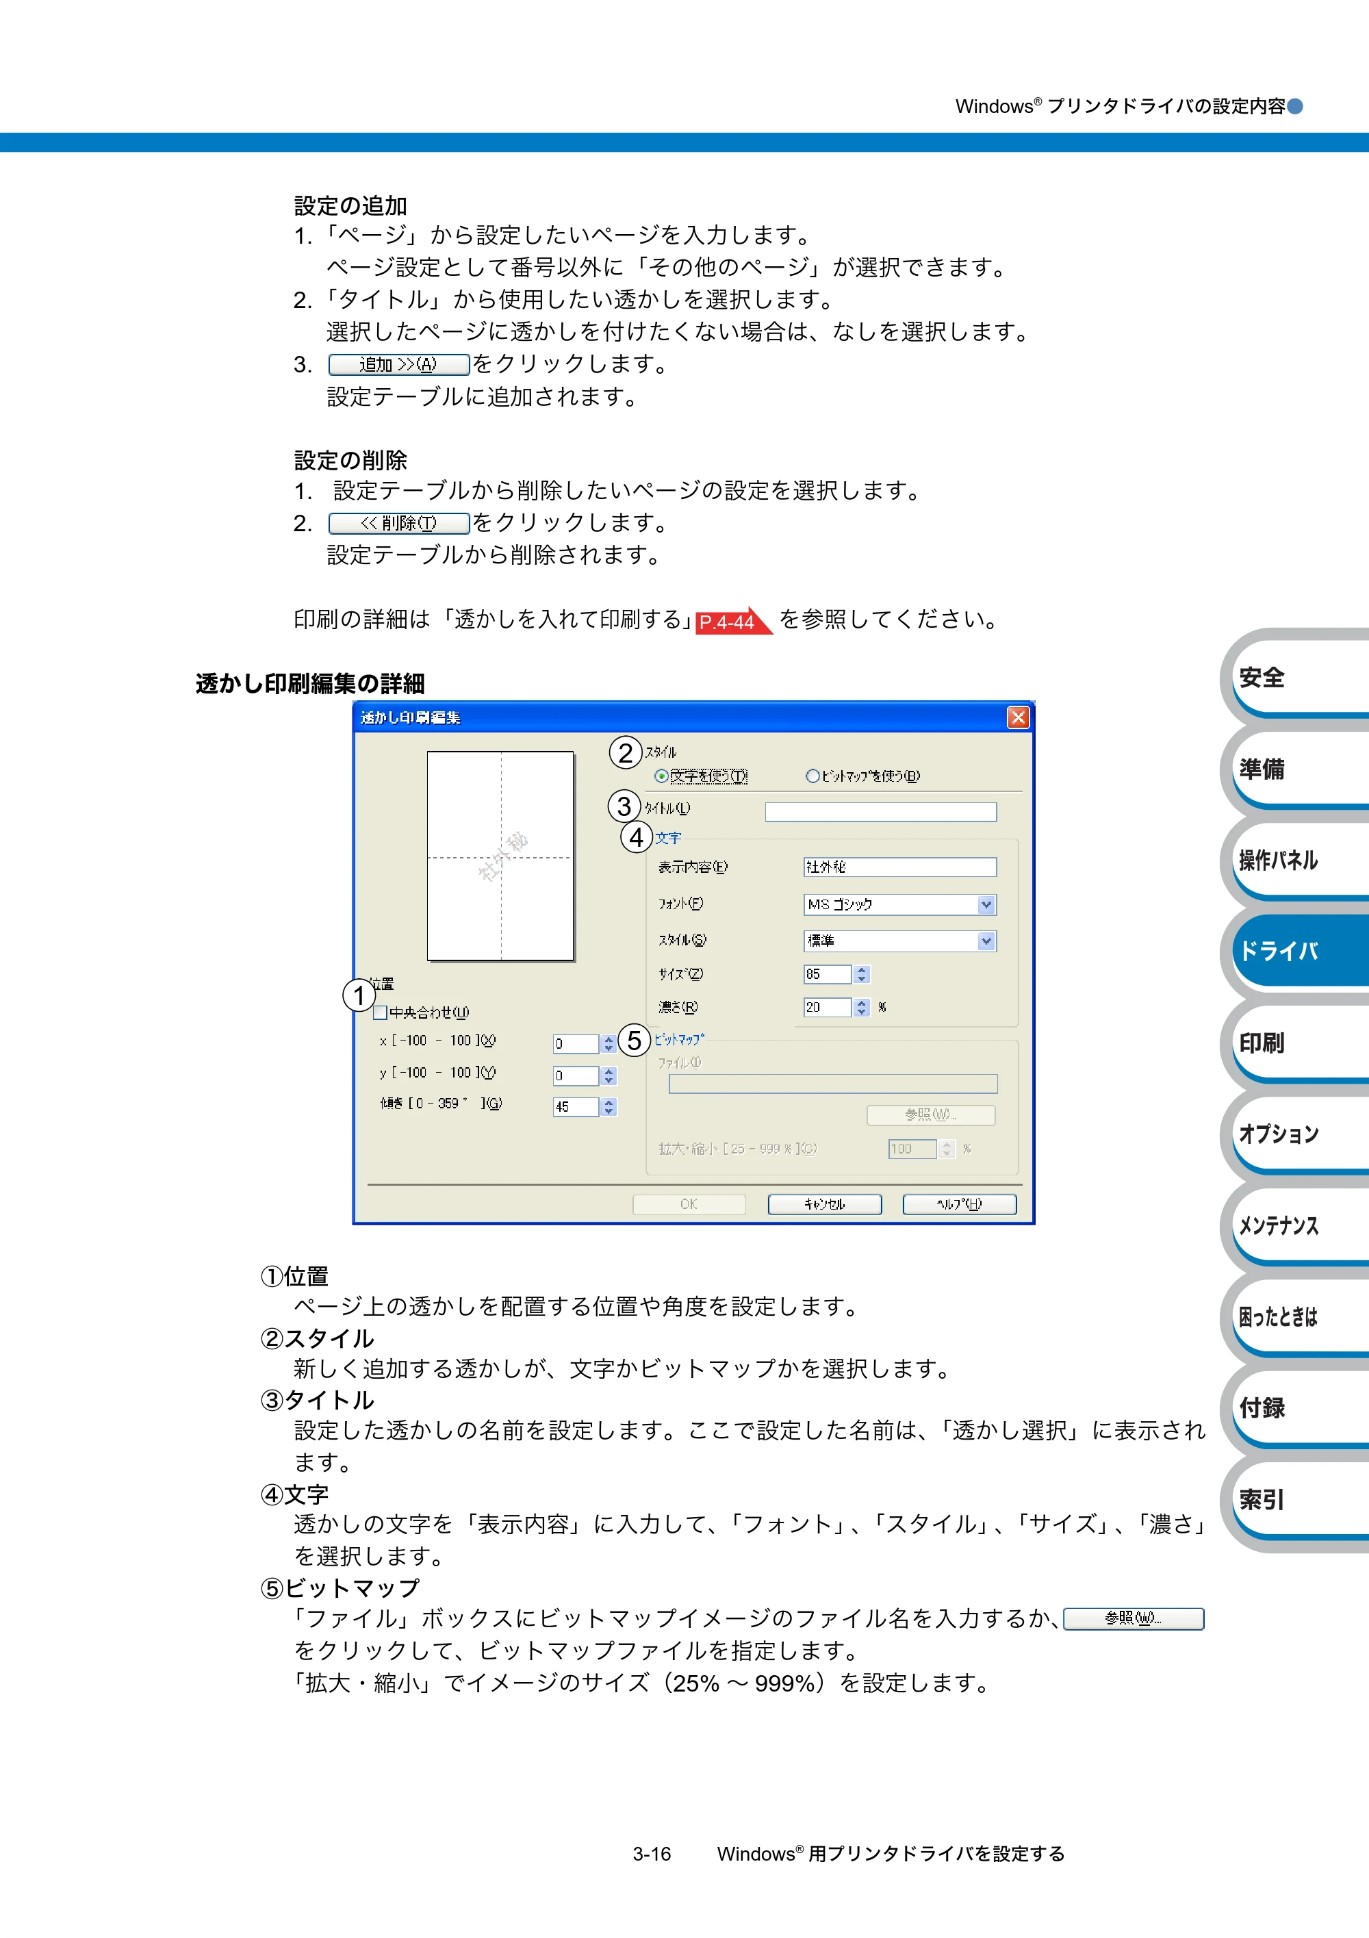Click the 参照 browse button in ビットマップ group
This screenshot has height=1938, width=1369.
tap(931, 1115)
